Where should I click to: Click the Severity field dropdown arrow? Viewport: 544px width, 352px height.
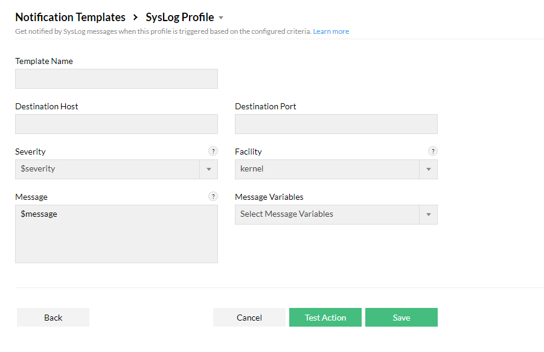point(208,169)
